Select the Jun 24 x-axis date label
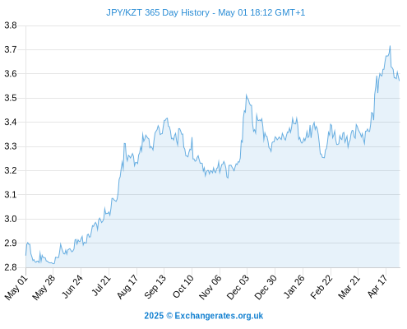 click(x=72, y=286)
